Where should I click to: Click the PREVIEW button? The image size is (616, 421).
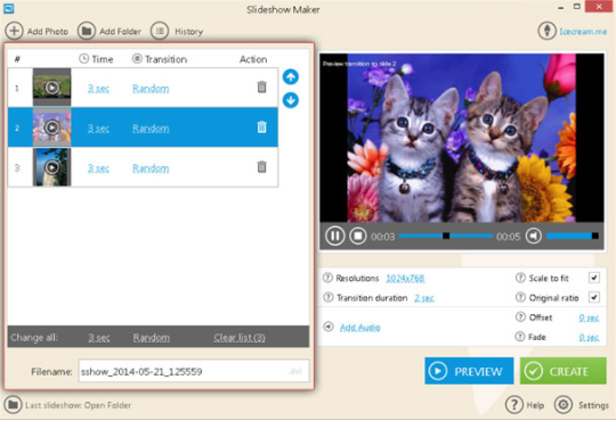(x=469, y=371)
